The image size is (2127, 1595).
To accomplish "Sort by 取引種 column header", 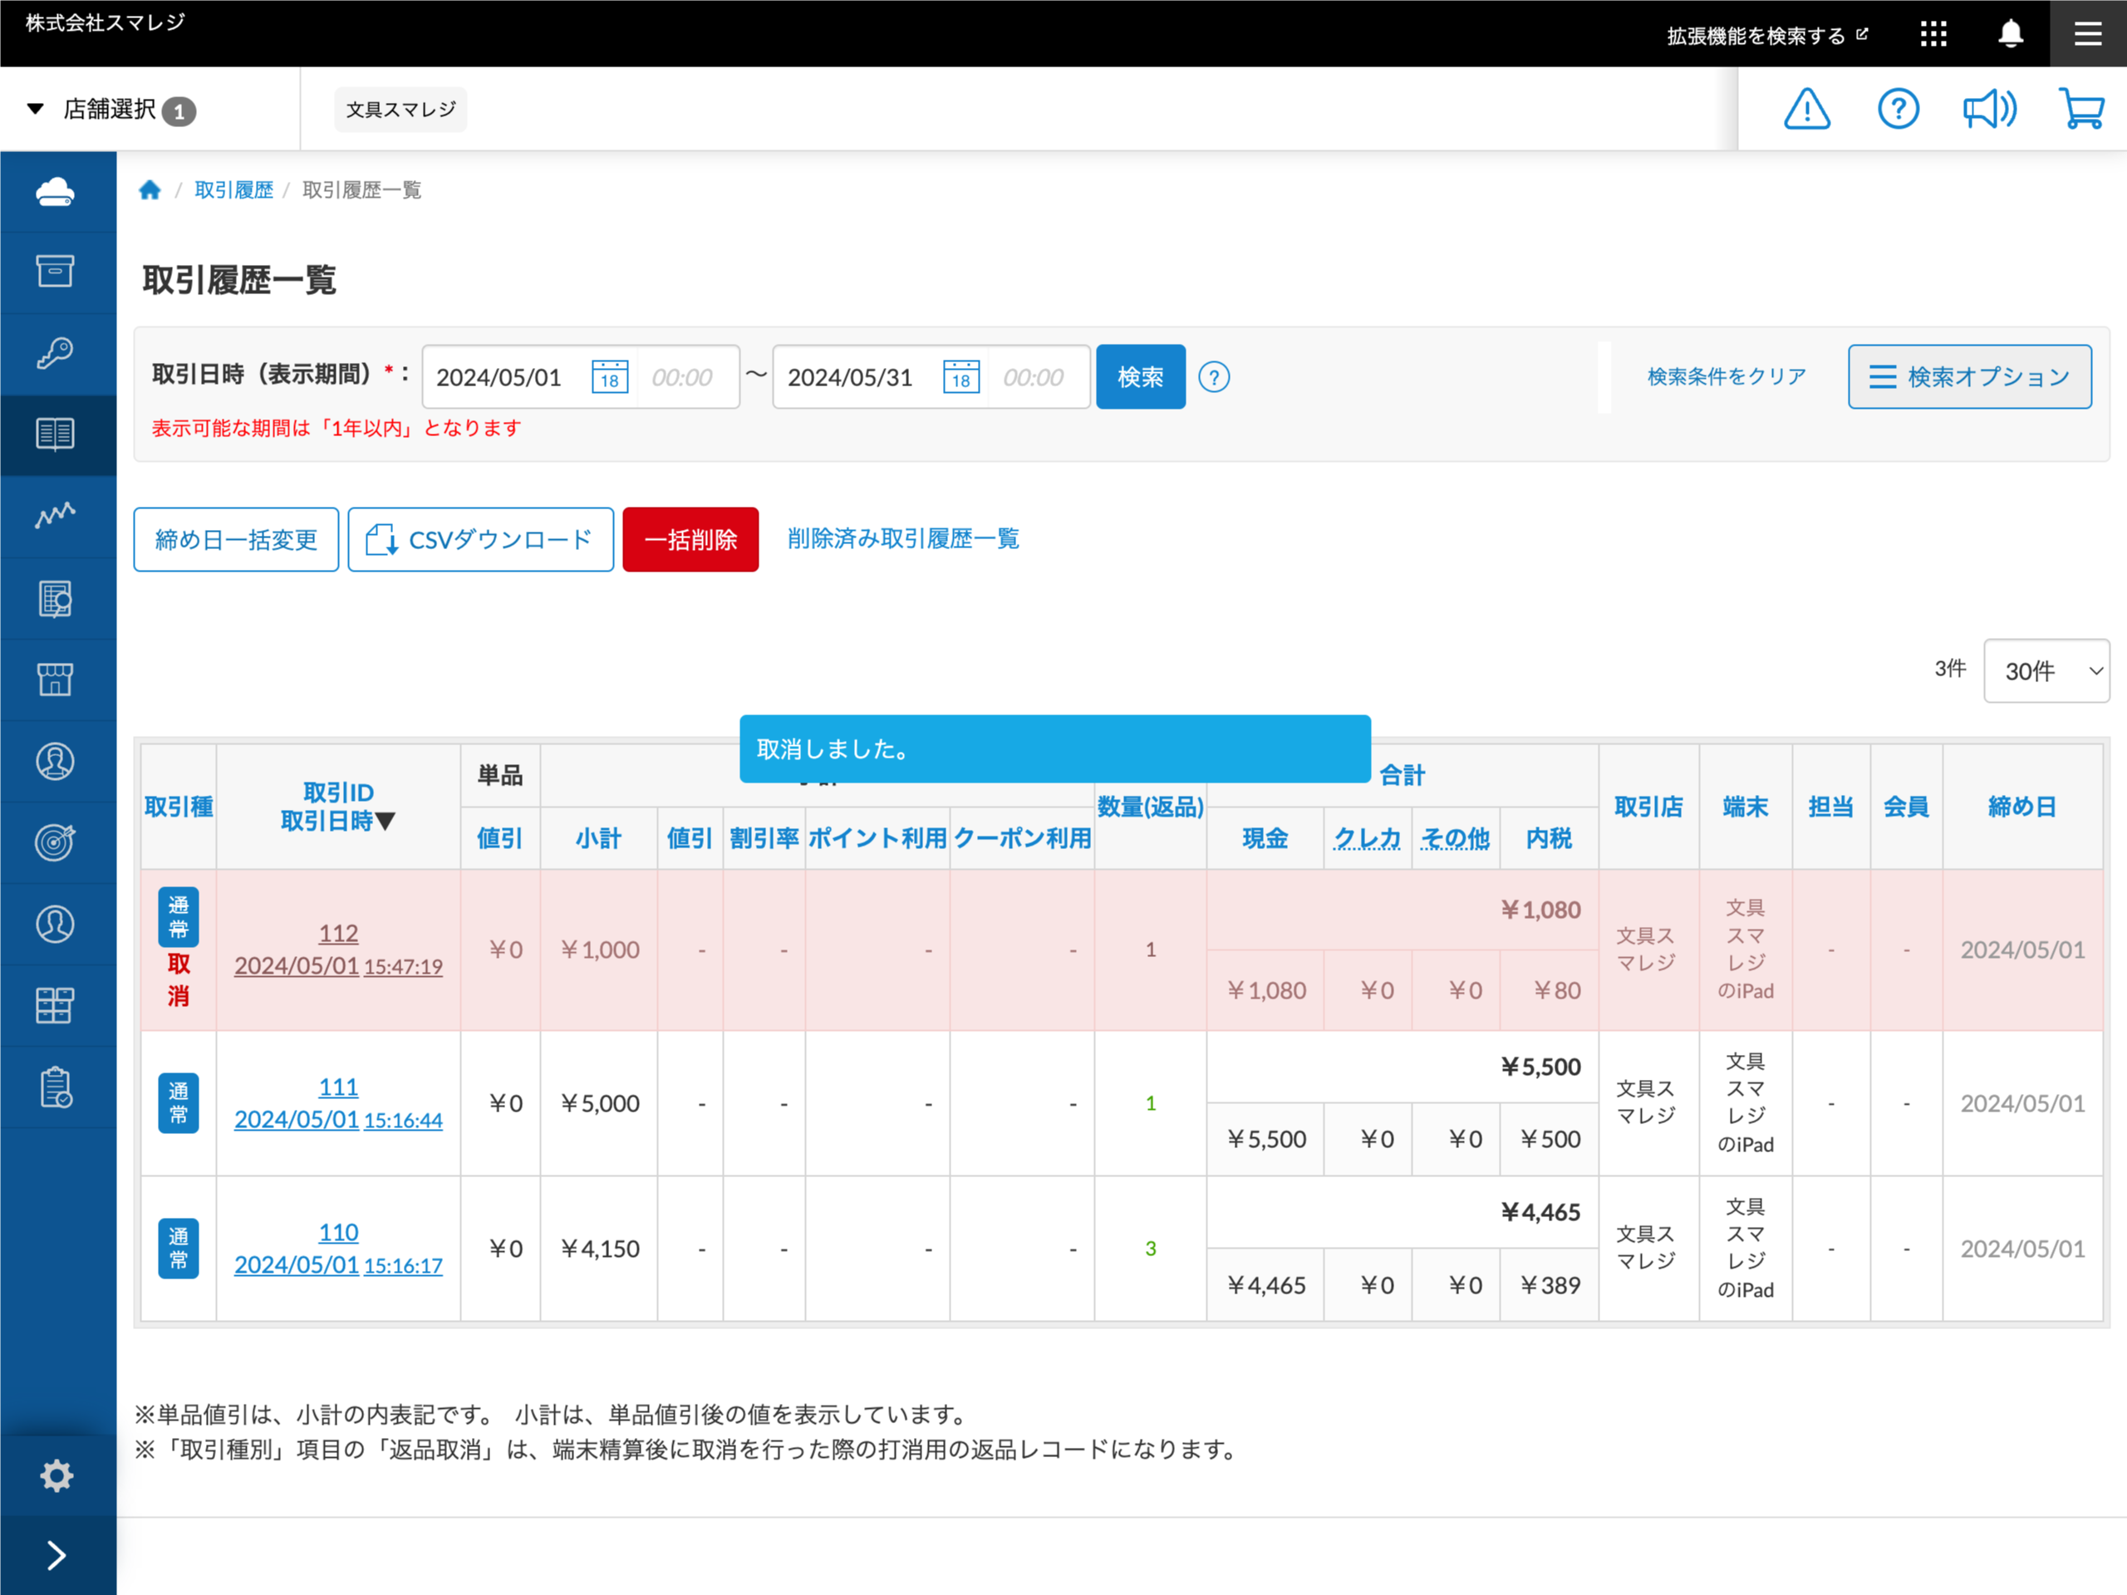I will (x=179, y=807).
